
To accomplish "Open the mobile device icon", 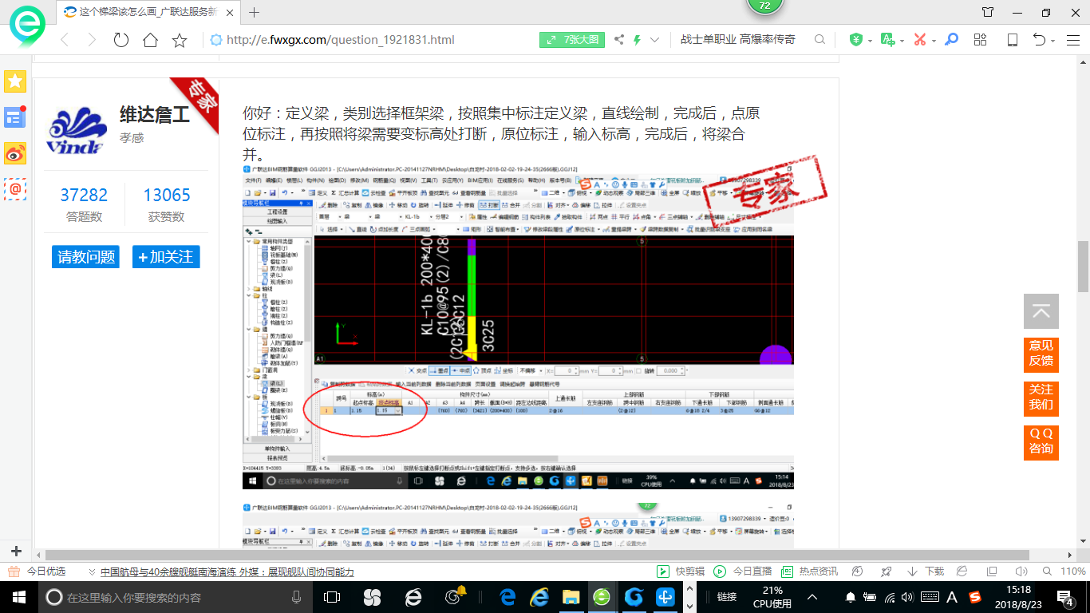I will [x=1013, y=39].
